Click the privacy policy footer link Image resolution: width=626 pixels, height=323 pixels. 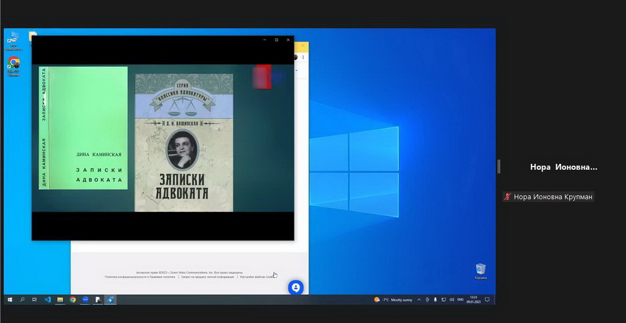click(139, 277)
